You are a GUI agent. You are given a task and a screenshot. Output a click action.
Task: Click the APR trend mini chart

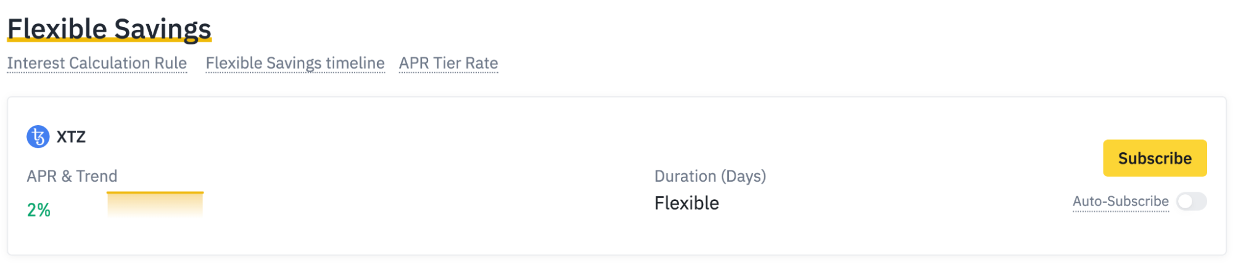click(x=155, y=205)
